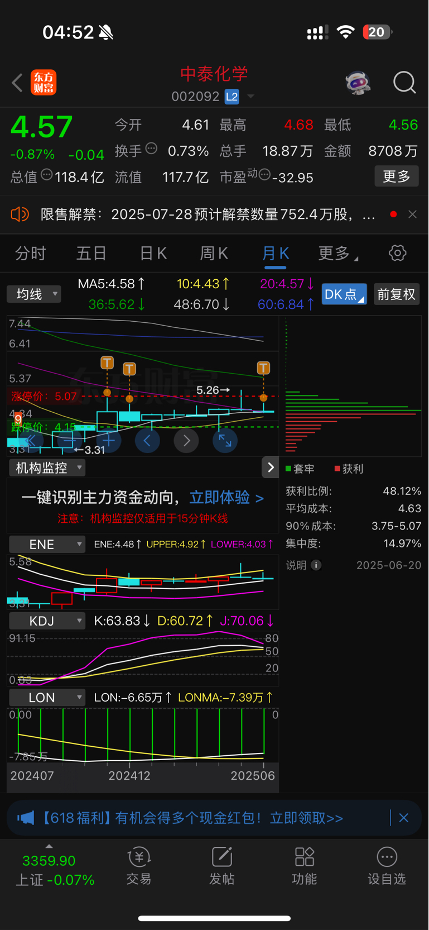Viewport: 429px width, 930px height.
Task: Tap the first orange T marker on the chart
Action: [107, 363]
